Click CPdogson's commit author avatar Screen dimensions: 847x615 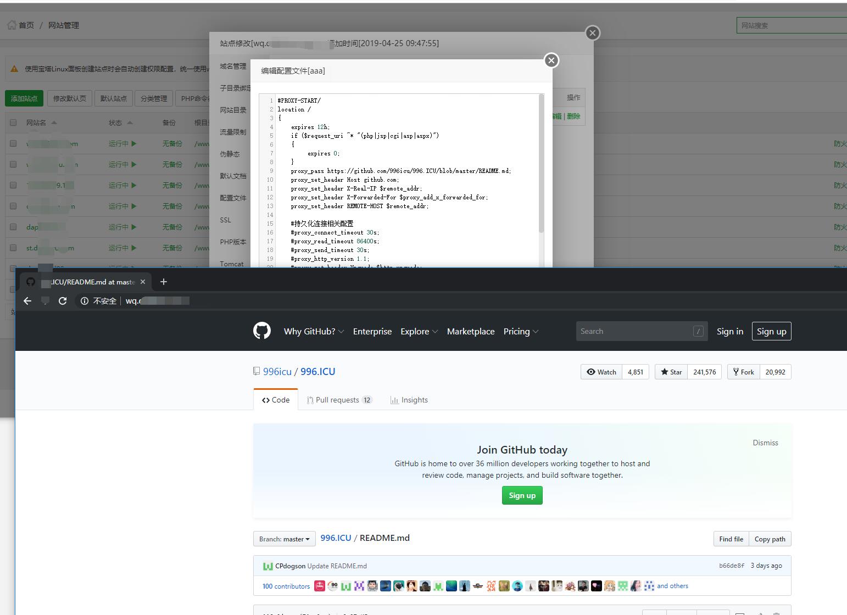point(268,566)
